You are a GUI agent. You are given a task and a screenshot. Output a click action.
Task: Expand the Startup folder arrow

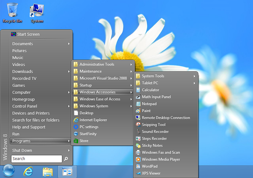coord(131,85)
